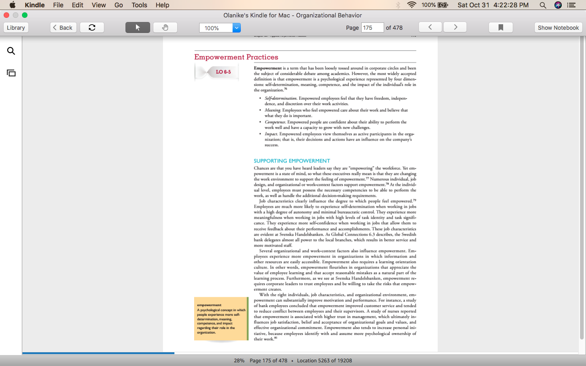This screenshot has width=586, height=366.
Task: Select the hand pan tool
Action: pos(165,27)
